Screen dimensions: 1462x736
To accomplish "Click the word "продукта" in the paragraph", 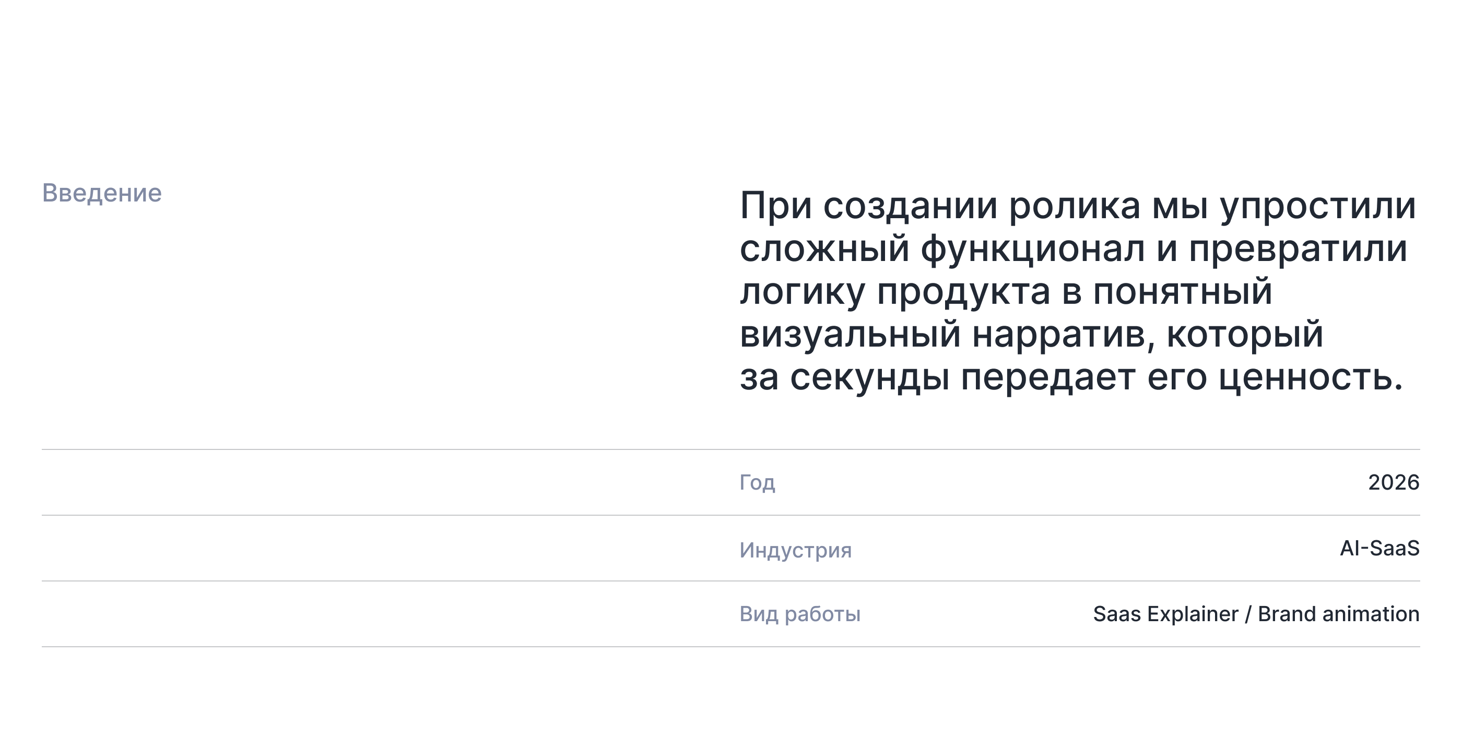I will point(963,293).
